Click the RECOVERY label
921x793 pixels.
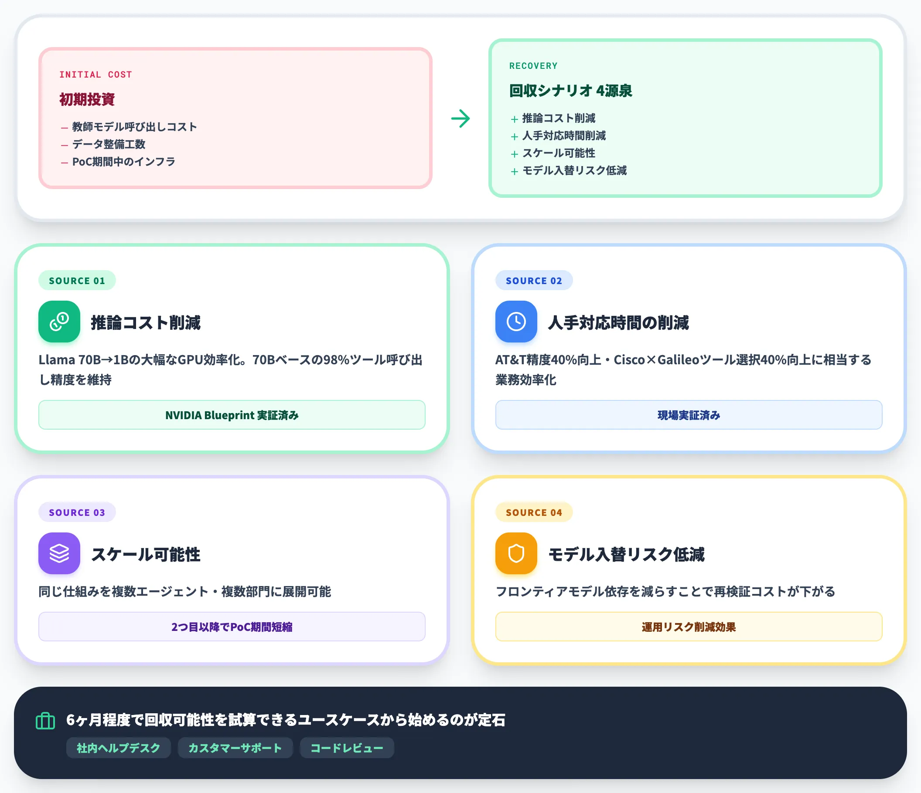(533, 66)
